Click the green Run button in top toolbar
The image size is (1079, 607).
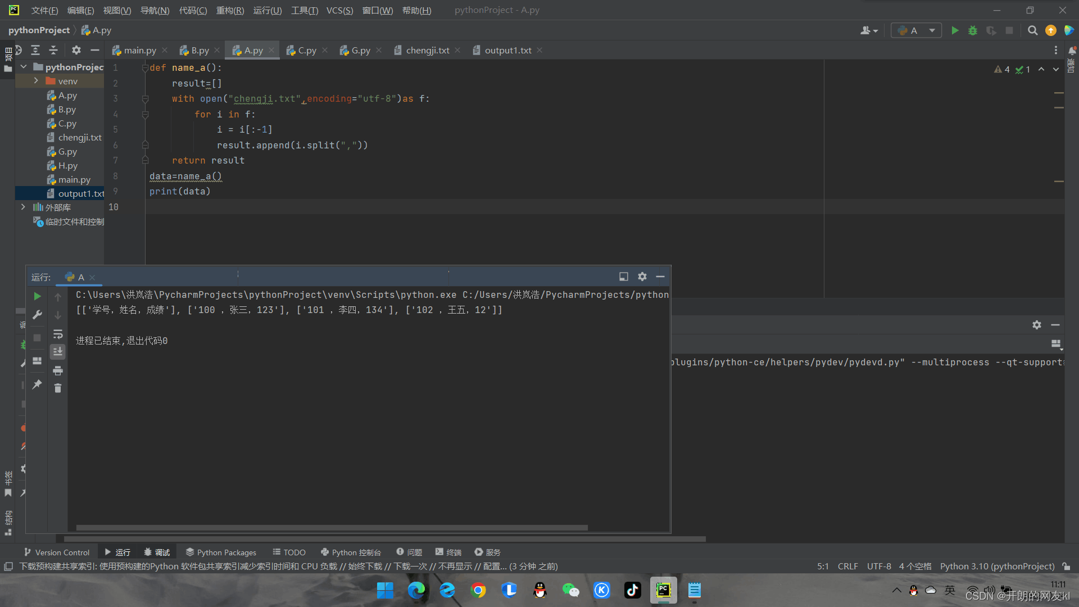click(x=954, y=30)
